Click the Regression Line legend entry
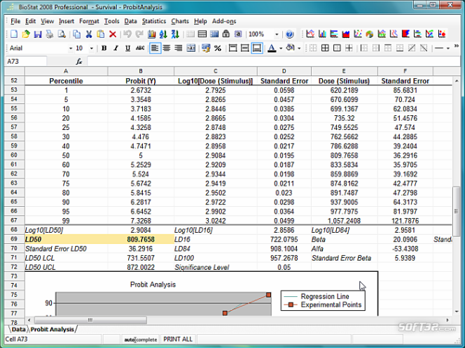The image size is (465, 348). 325,296
